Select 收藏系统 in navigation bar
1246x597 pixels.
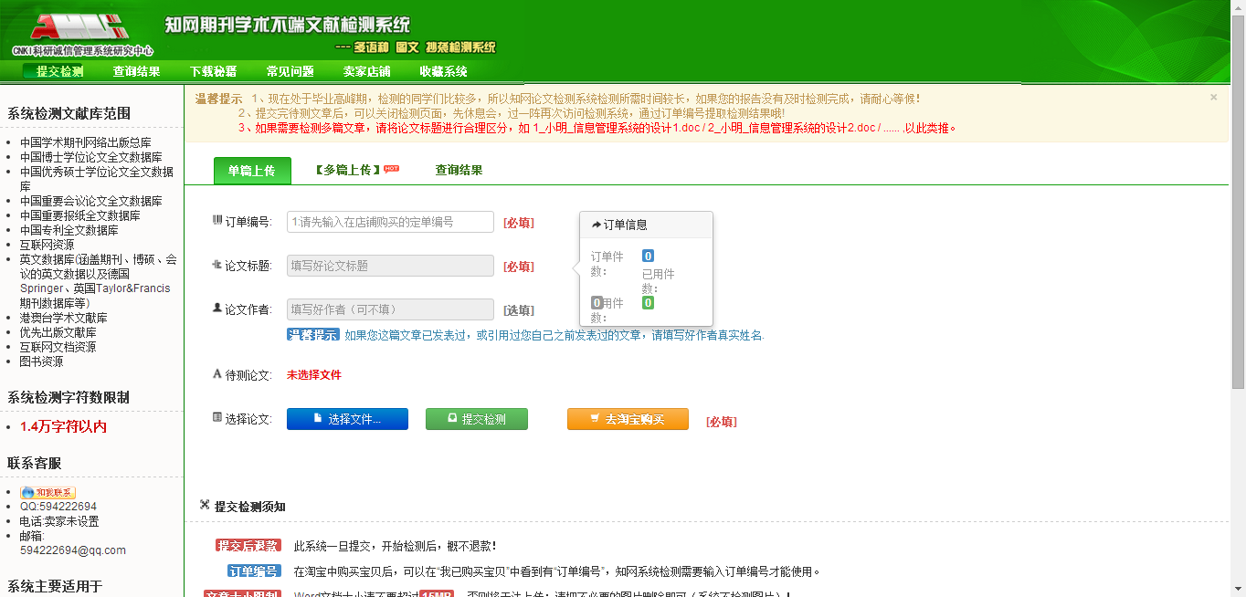pos(444,71)
